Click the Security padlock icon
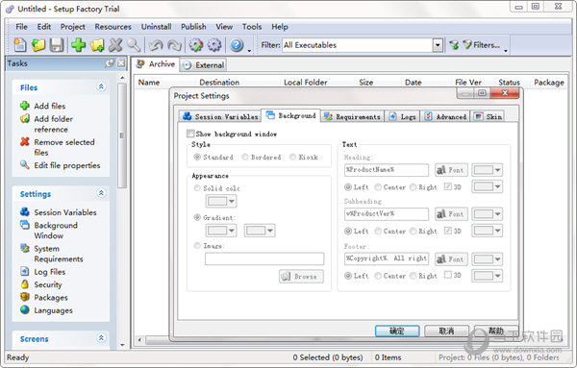This screenshot has width=577, height=368. (25, 284)
